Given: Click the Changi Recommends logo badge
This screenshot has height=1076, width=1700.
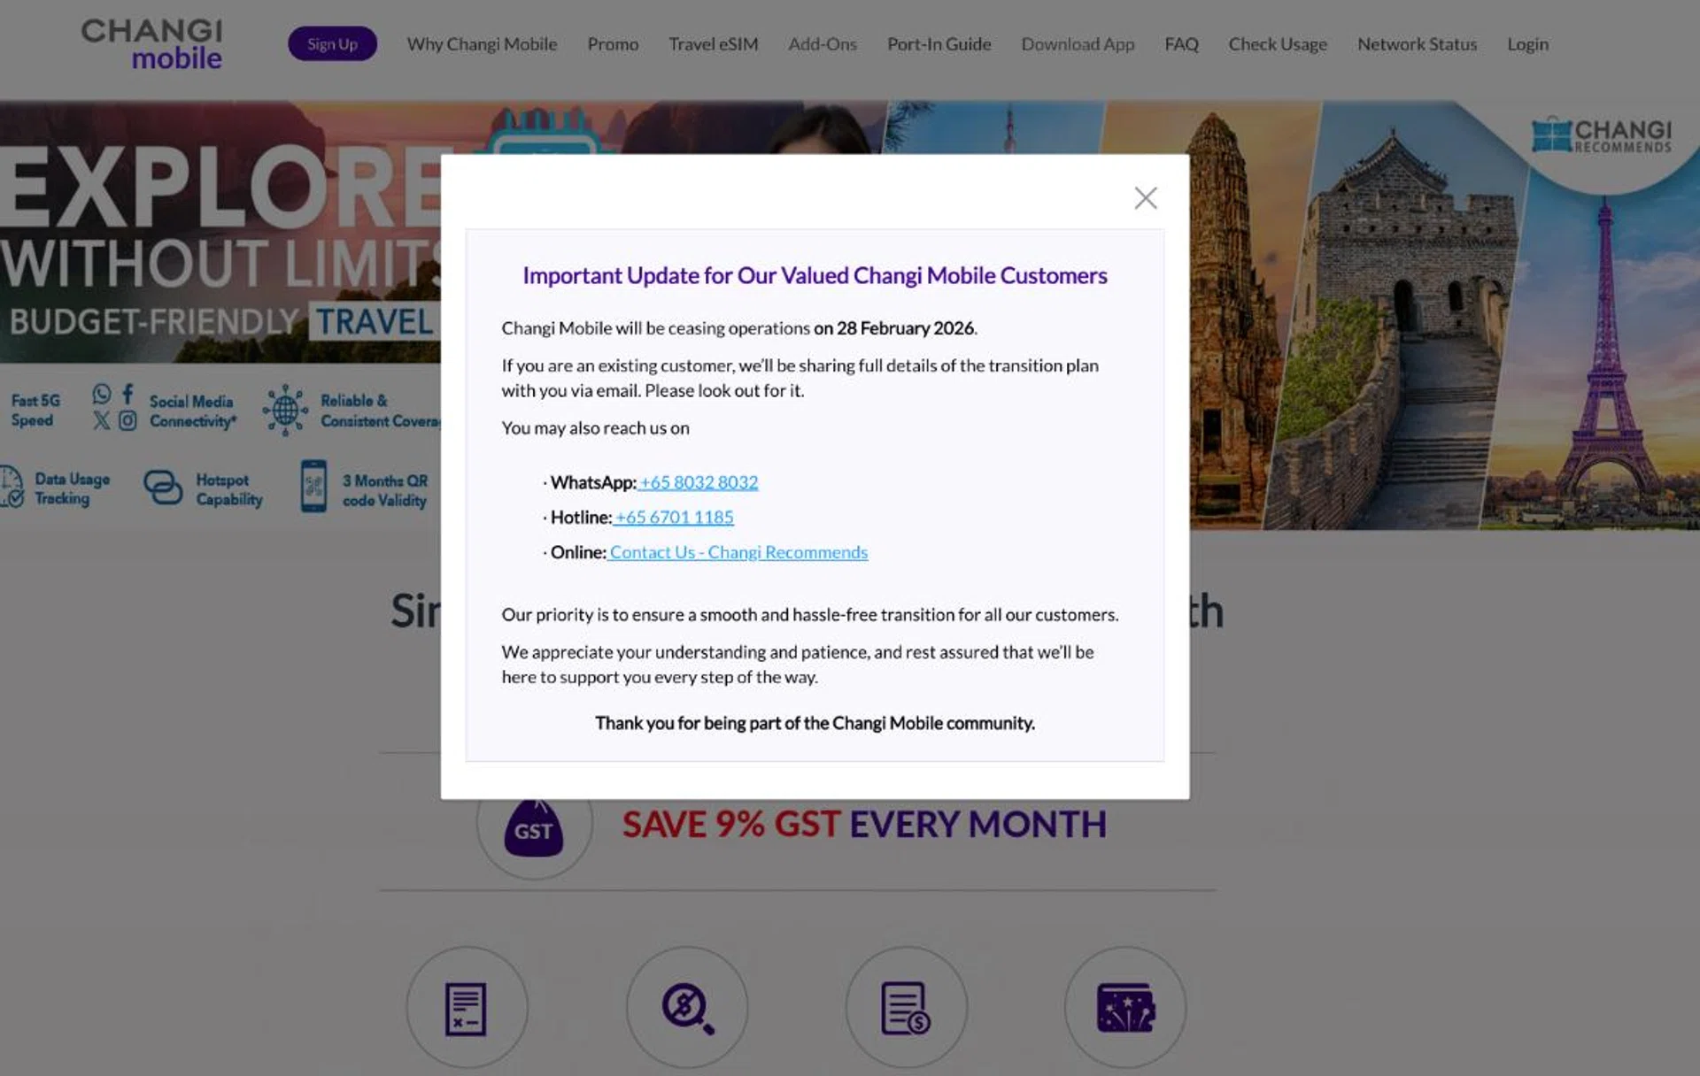Looking at the screenshot, I should click(1601, 136).
